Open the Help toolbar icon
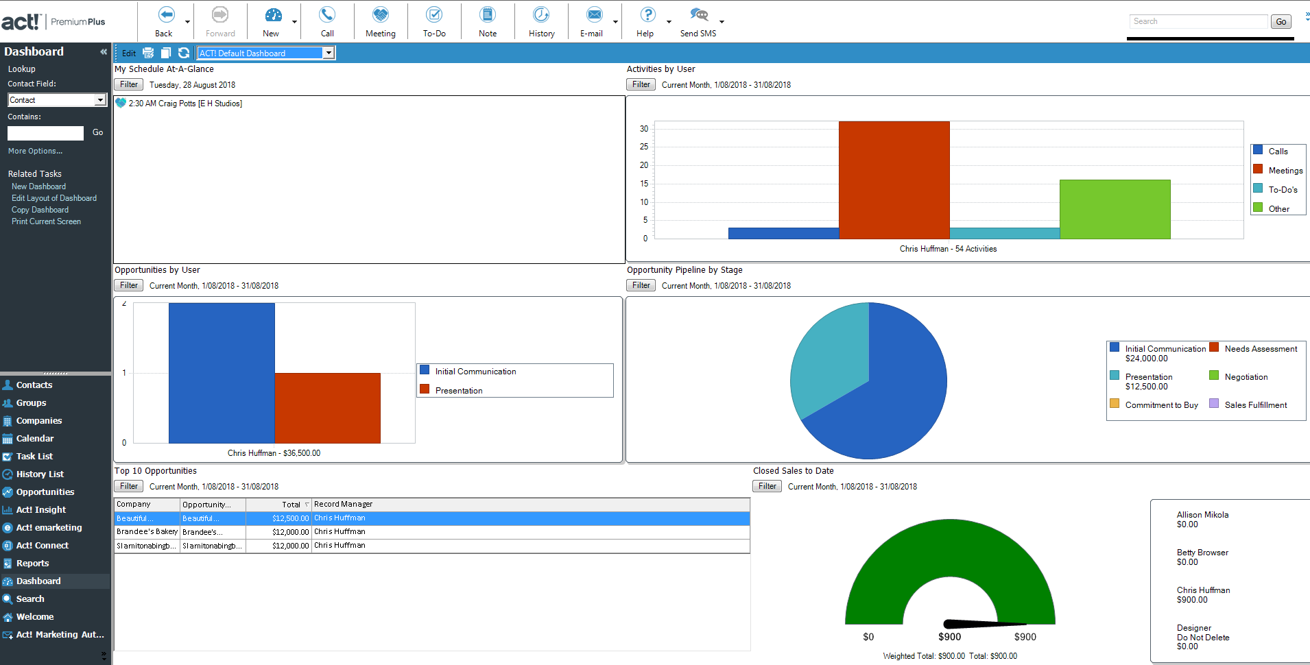Screen dimensions: 1310x665 coord(647,15)
